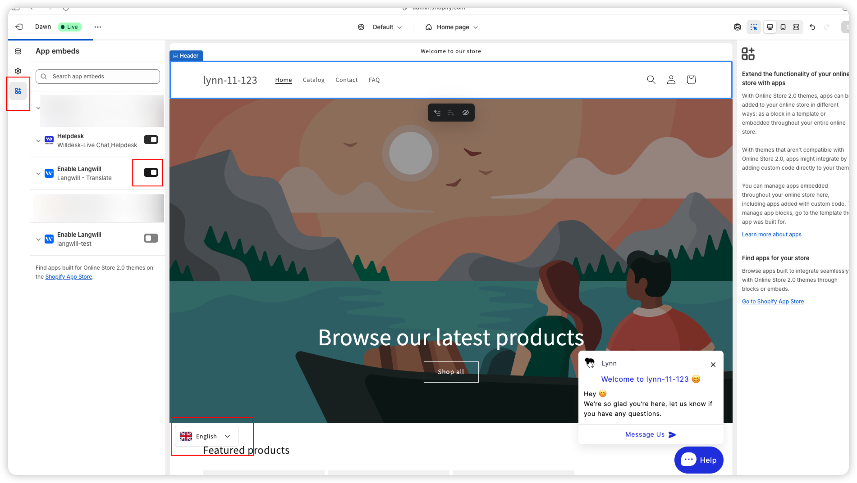Expand the Langwill - Translate embed settings
Image resolution: width=857 pixels, height=483 pixels.
tap(38, 174)
